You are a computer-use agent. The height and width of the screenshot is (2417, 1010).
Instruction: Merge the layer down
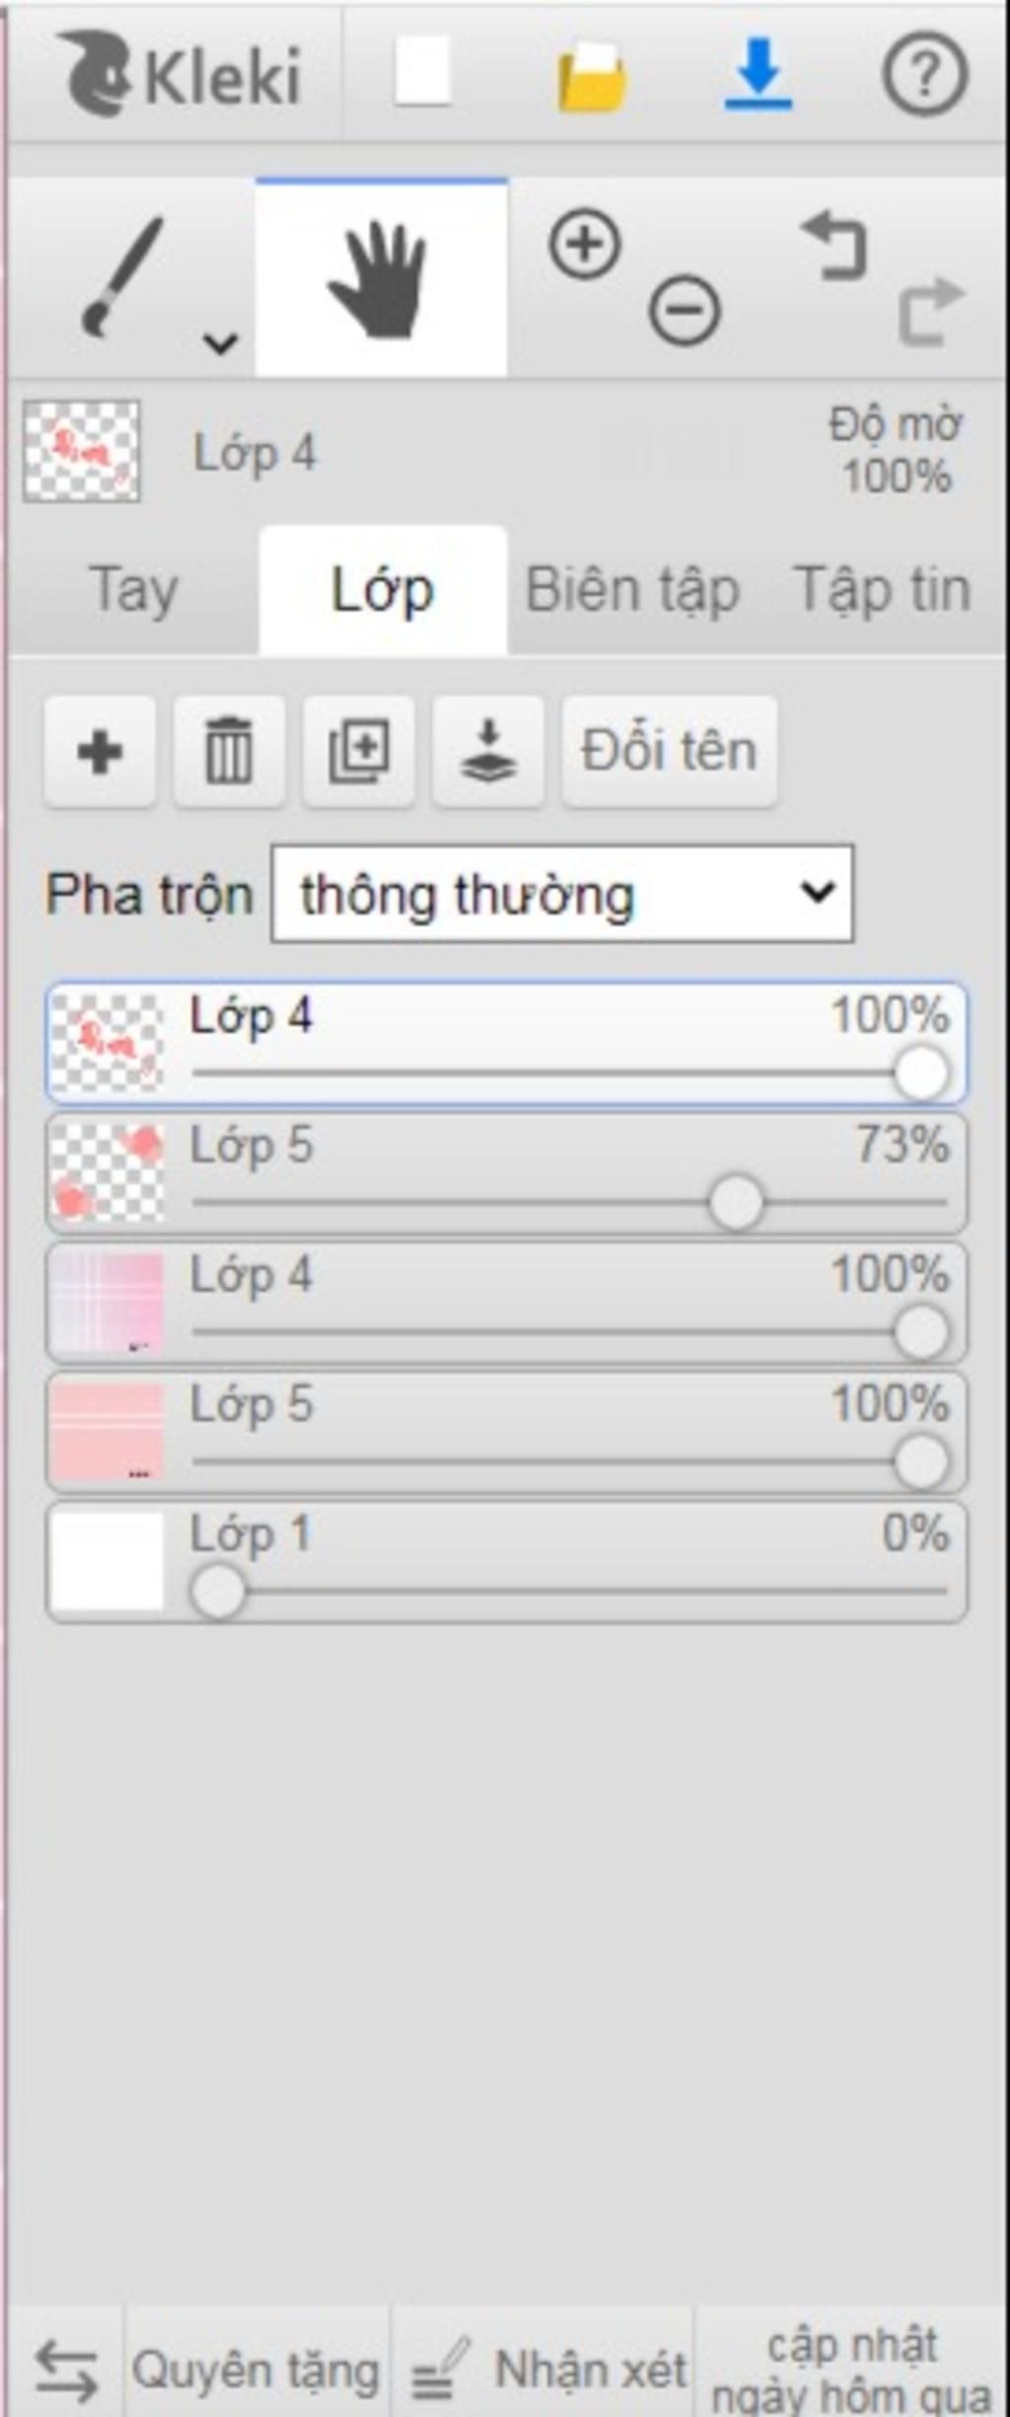487,752
